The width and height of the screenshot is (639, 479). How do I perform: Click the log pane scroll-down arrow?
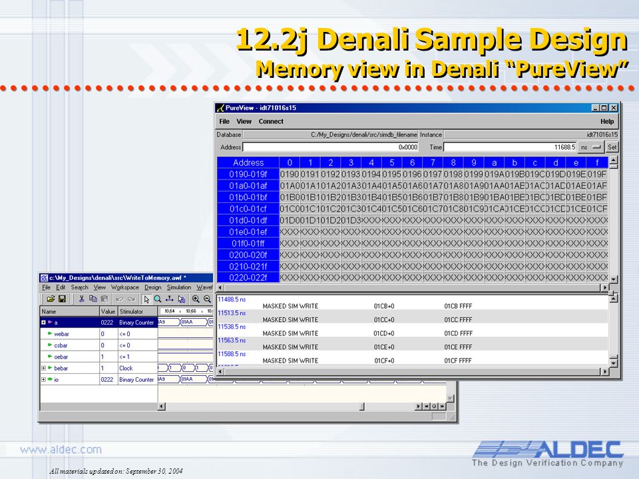pos(613,362)
